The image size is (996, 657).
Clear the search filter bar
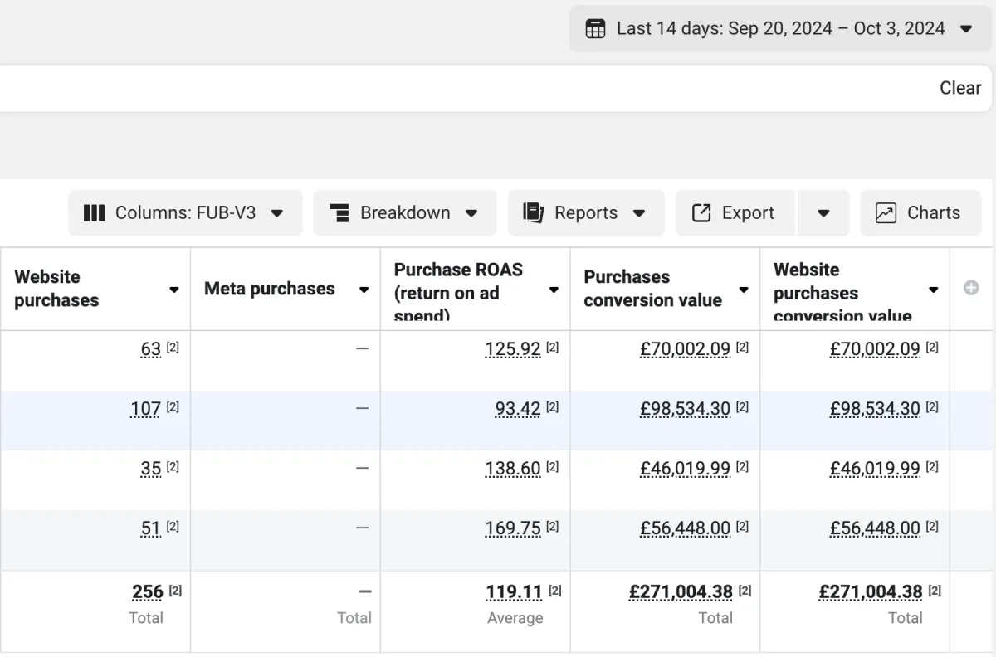pyautogui.click(x=959, y=88)
